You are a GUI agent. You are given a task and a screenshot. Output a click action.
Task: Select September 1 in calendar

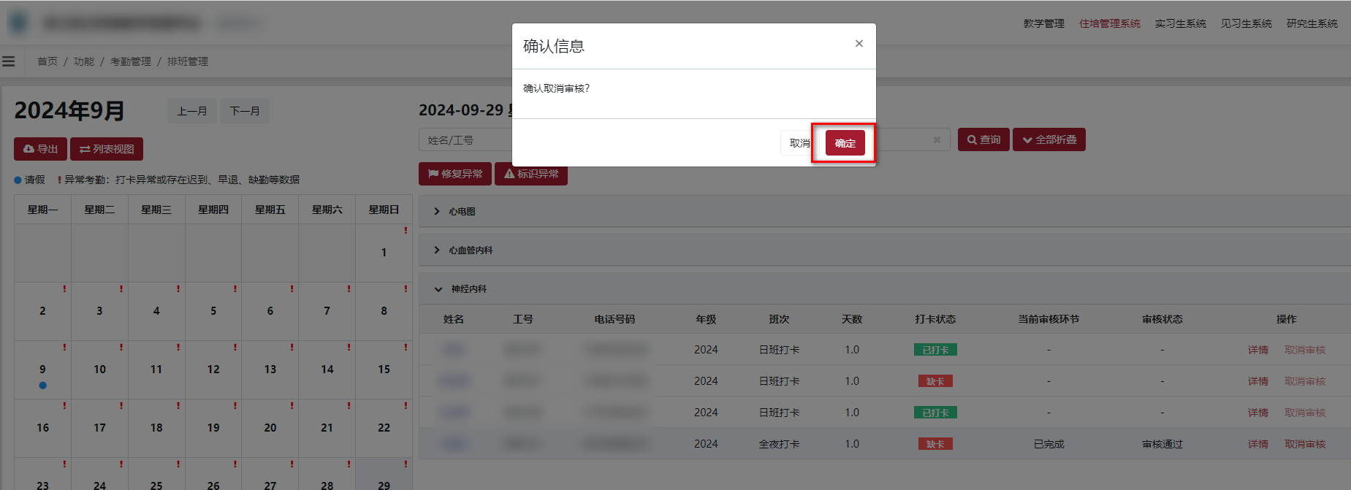pyautogui.click(x=384, y=253)
